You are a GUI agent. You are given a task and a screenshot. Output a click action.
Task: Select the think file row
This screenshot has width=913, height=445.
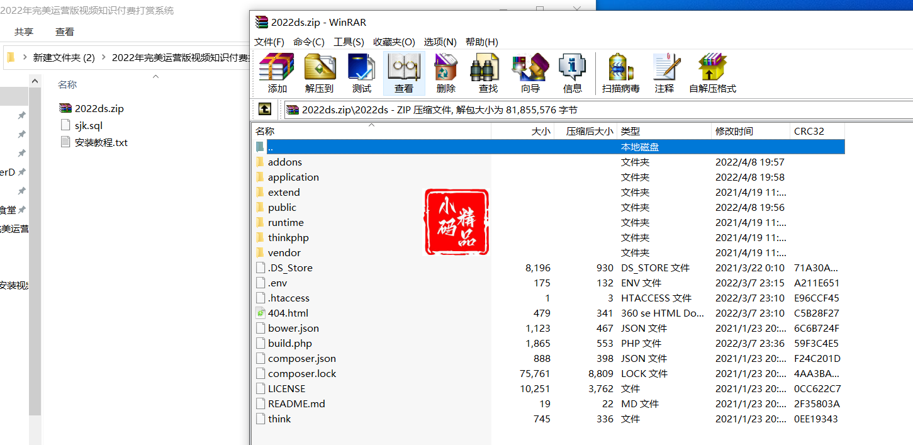tap(548, 419)
